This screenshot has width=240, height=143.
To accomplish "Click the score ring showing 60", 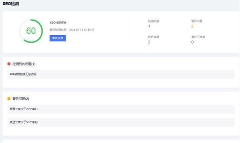I will click(x=31, y=31).
